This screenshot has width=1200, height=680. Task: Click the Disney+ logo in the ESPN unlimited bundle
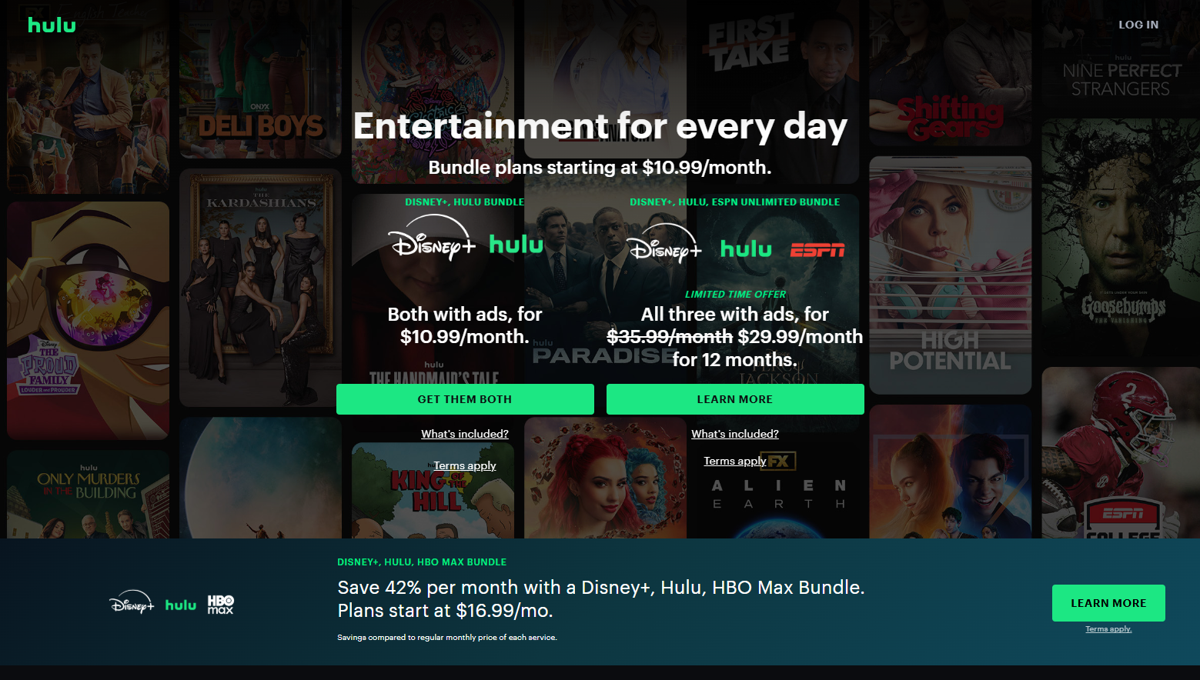665,243
